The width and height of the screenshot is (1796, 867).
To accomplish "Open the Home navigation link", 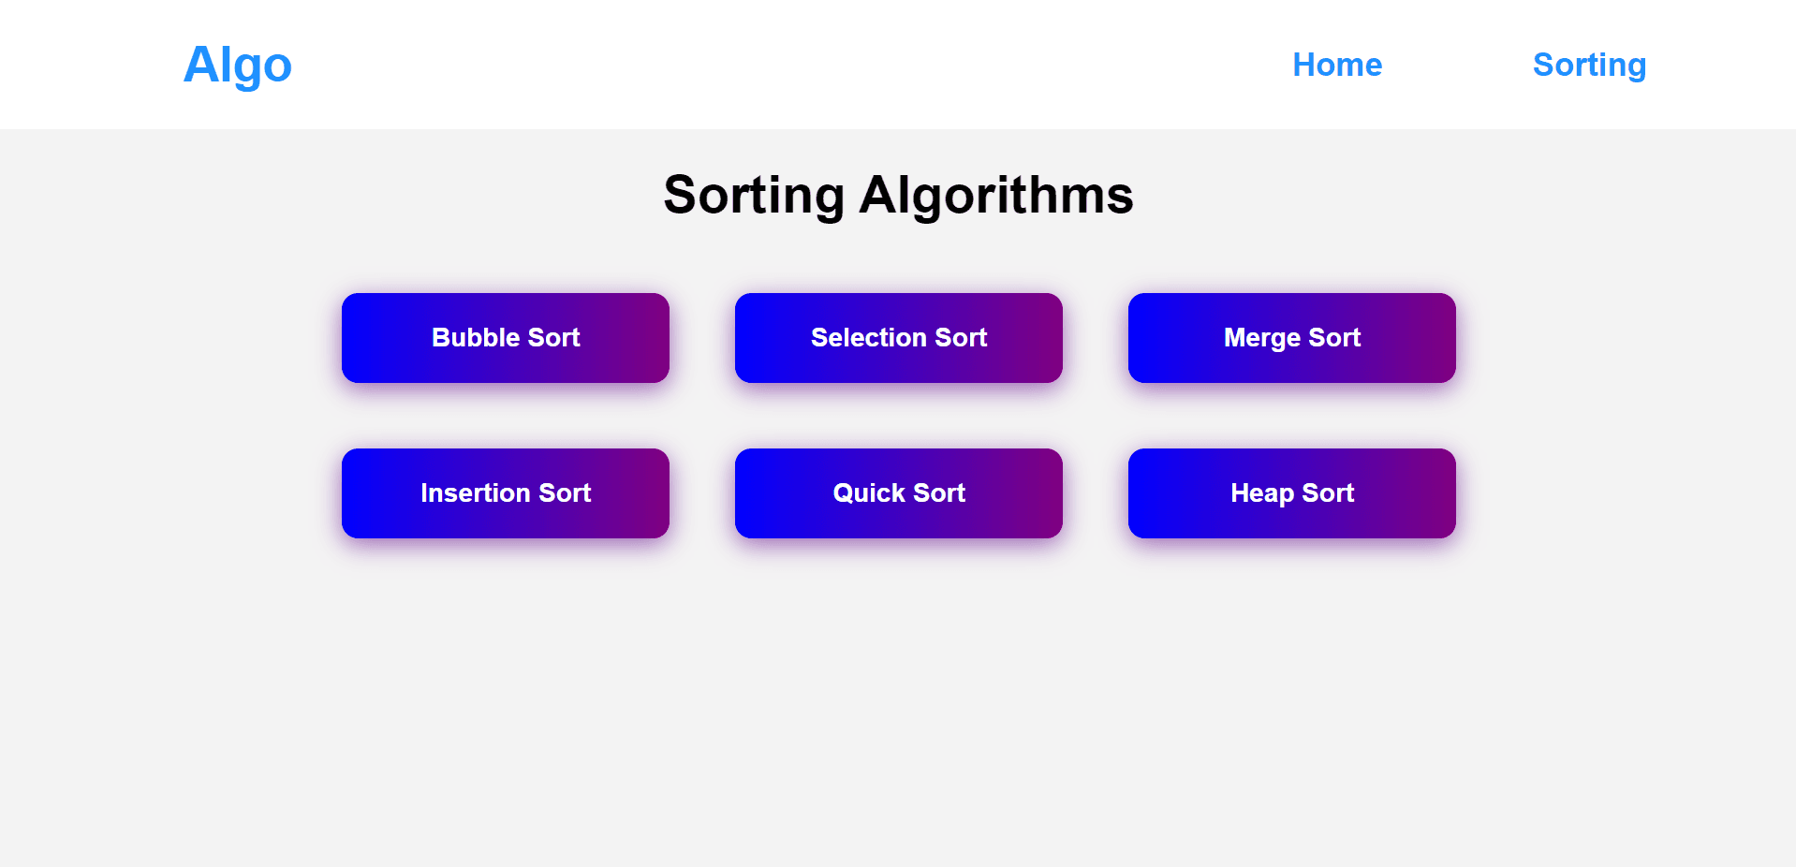I will [1337, 65].
